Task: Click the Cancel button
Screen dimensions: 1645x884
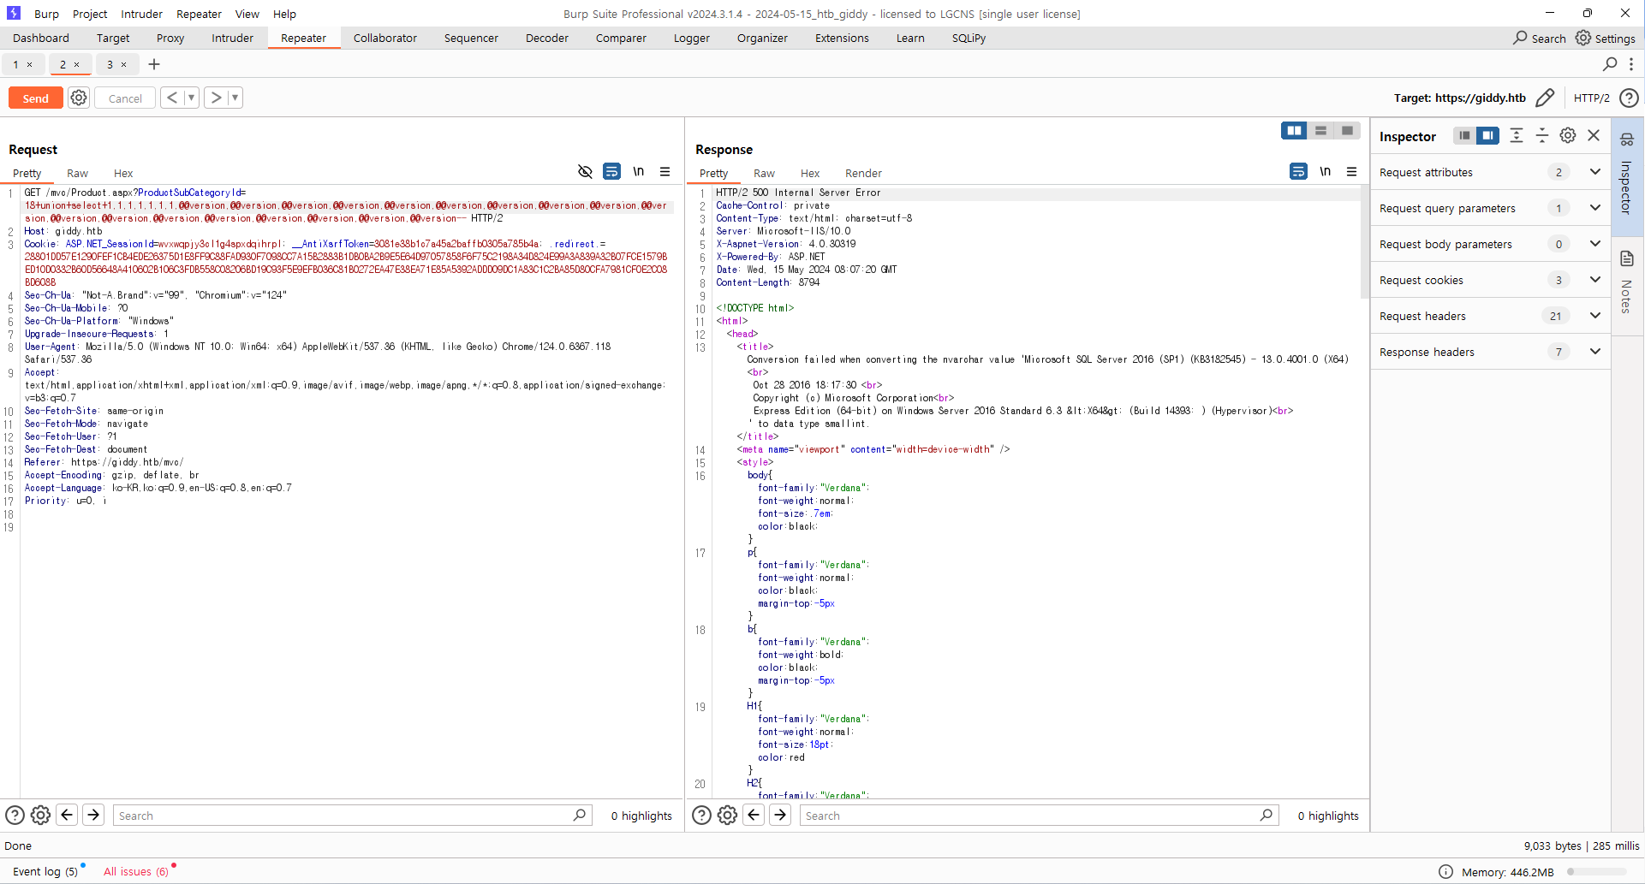Action: 125,98
